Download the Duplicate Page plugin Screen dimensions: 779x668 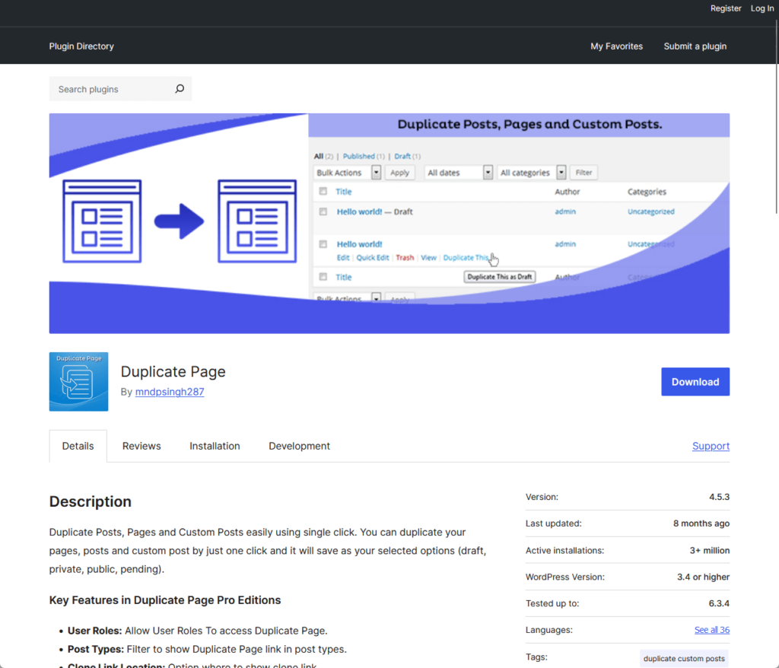point(695,382)
